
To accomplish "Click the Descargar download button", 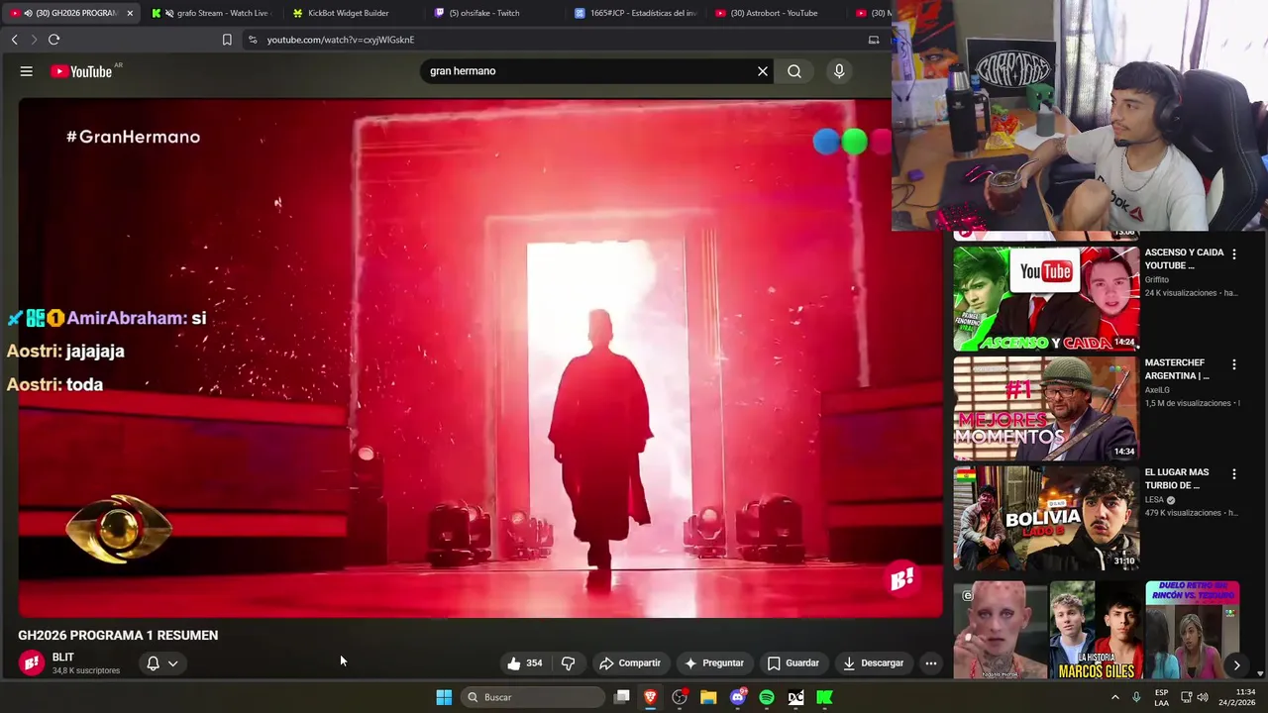I will pyautogui.click(x=874, y=663).
